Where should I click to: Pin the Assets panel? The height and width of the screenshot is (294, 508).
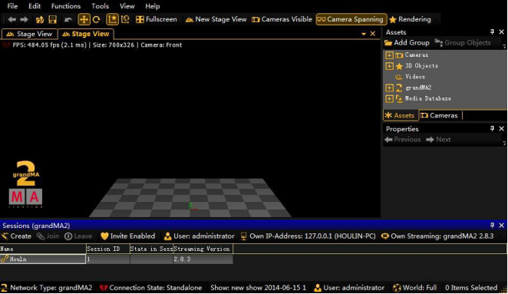492,31
